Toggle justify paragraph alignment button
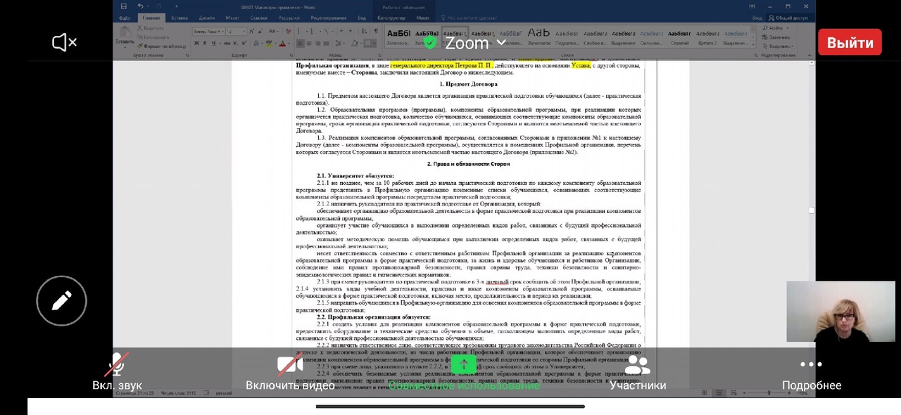The width and height of the screenshot is (901, 415). (327, 44)
